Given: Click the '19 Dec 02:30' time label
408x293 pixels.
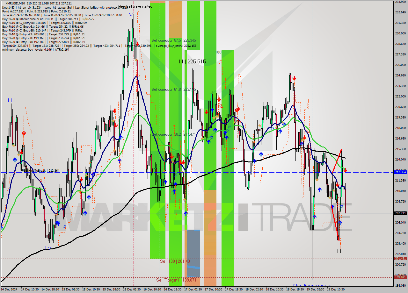Looking at the screenshot, I should (316, 289).
